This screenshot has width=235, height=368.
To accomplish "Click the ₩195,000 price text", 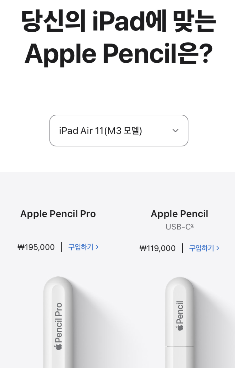I will (36, 247).
